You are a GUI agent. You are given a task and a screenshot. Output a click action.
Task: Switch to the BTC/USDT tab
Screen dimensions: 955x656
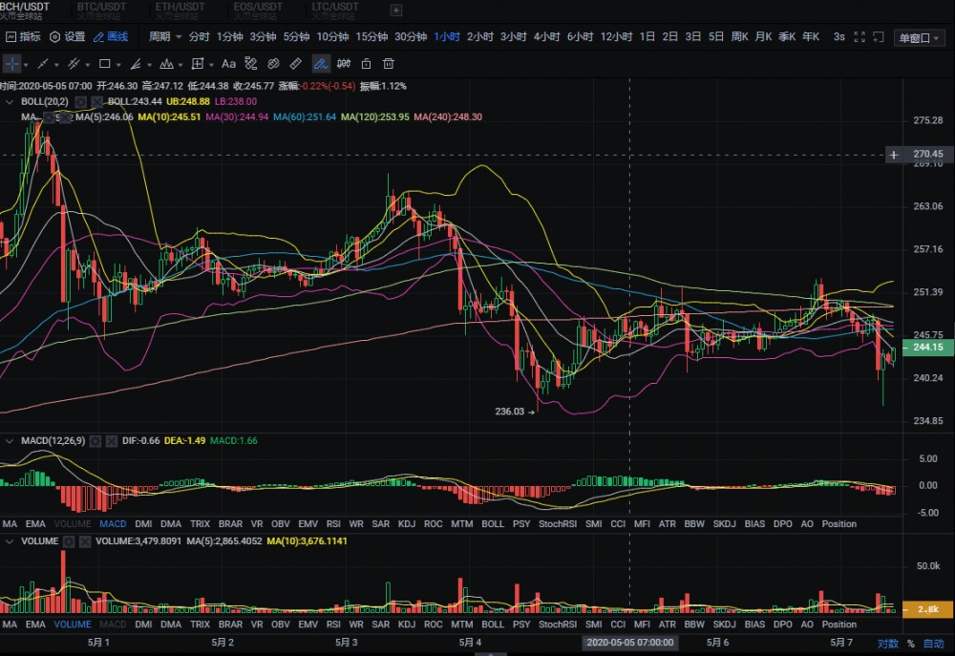(100, 7)
